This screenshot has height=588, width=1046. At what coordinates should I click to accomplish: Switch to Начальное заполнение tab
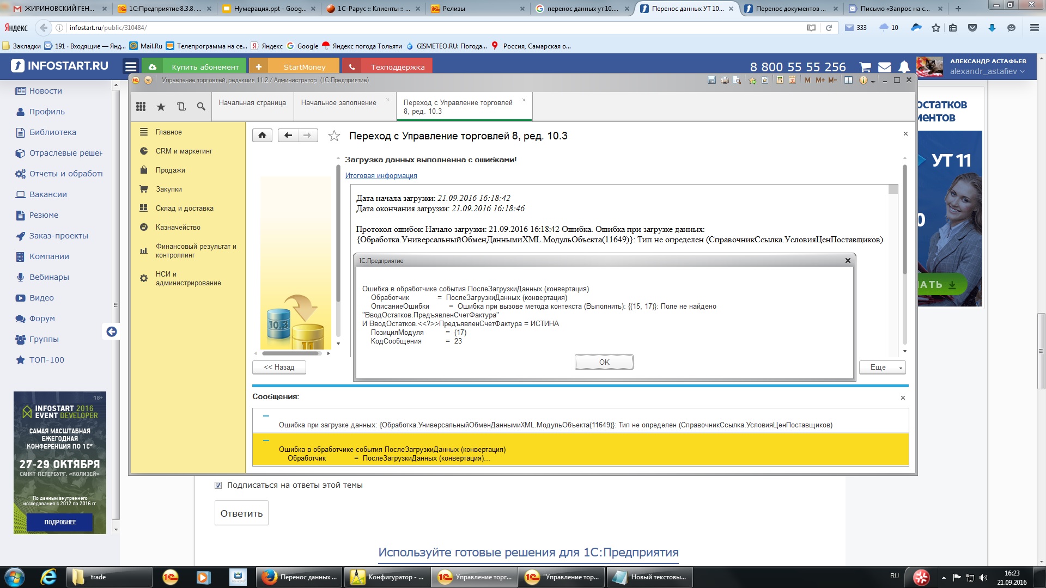tap(339, 103)
